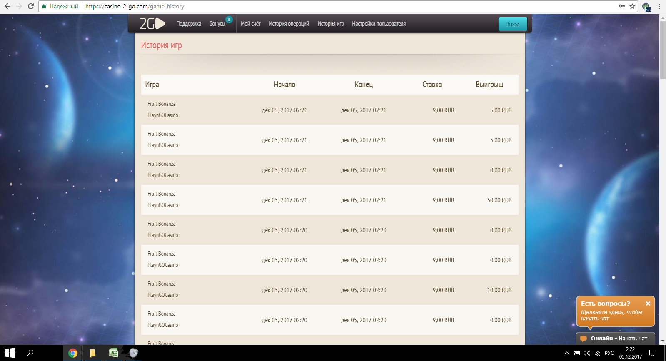Click the 2G casino logo
Image resolution: width=666 pixels, height=361 pixels.
point(152,24)
